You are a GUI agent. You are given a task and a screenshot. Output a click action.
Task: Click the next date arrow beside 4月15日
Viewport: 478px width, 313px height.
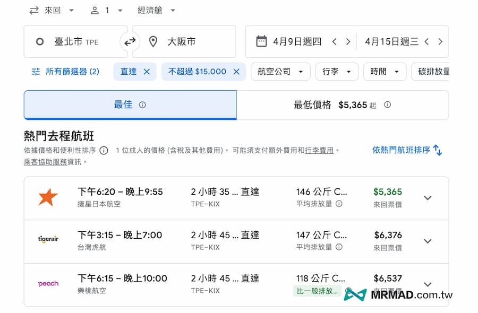point(441,40)
